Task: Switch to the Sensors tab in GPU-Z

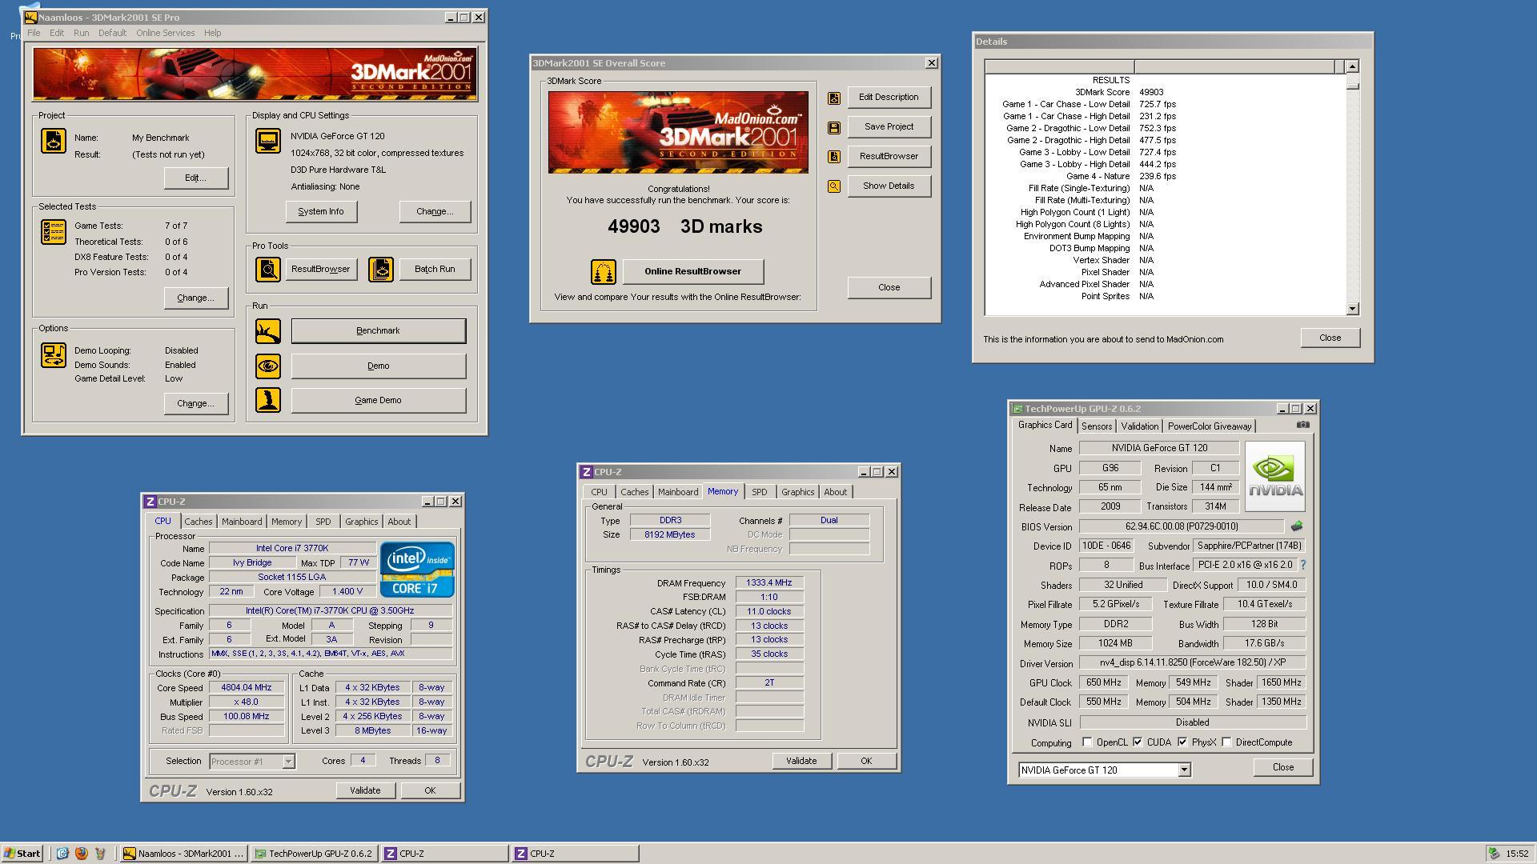Action: [1097, 426]
